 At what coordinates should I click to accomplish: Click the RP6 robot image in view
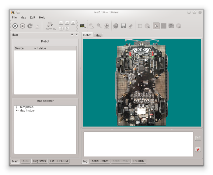pyautogui.click(x=142, y=82)
